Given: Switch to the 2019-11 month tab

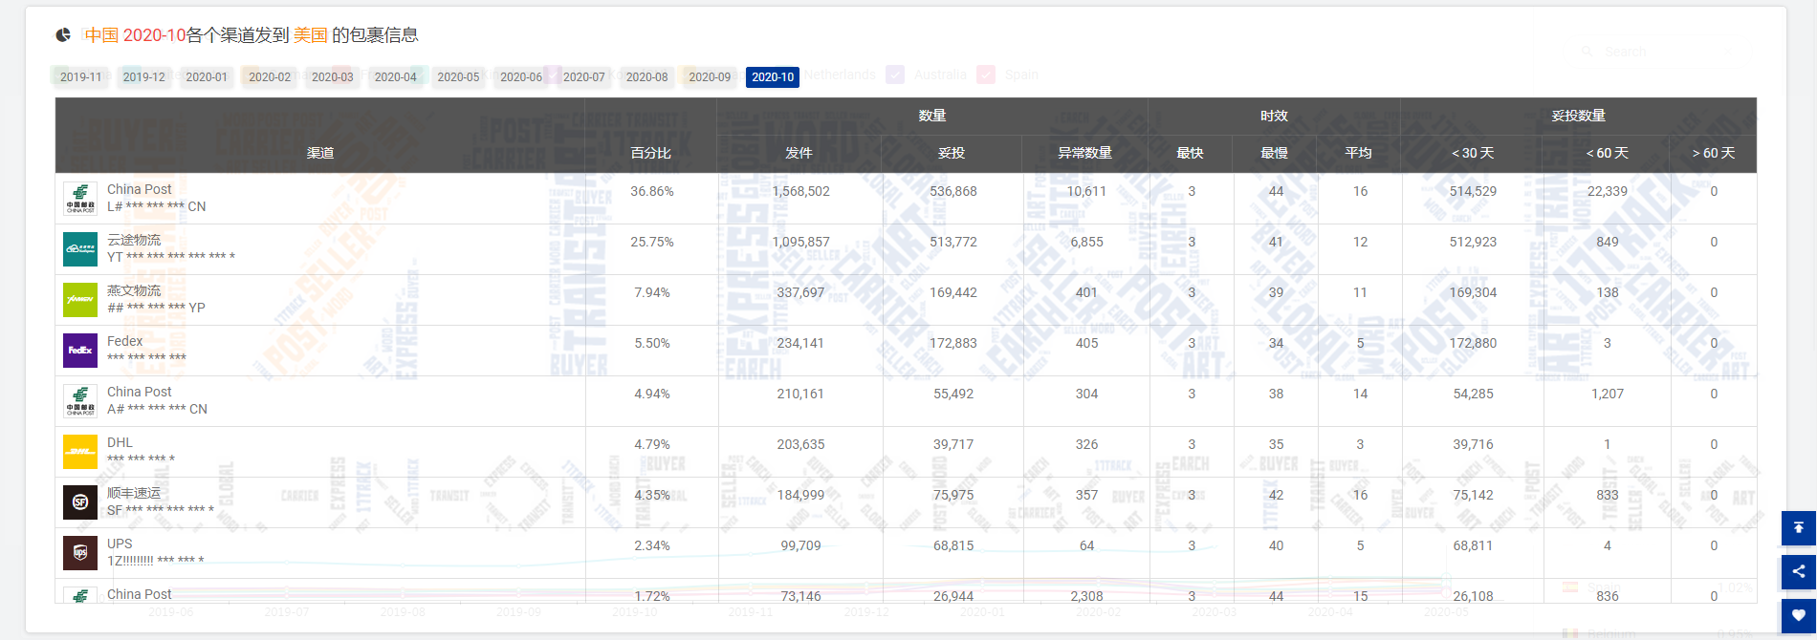Looking at the screenshot, I should [80, 77].
